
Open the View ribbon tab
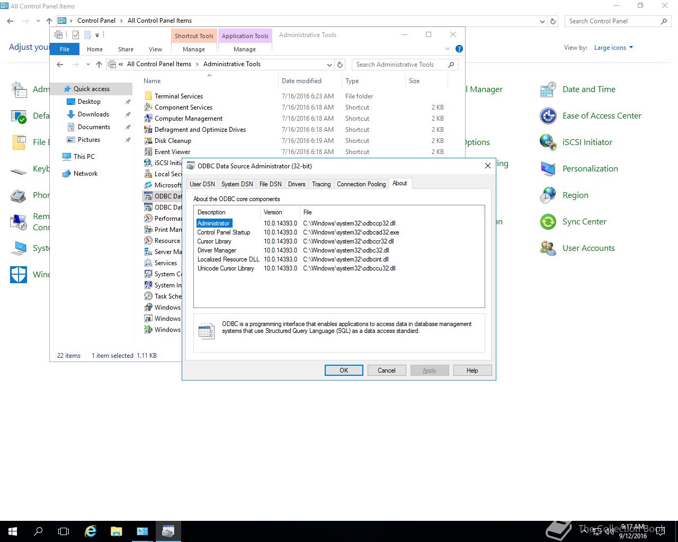[x=155, y=49]
